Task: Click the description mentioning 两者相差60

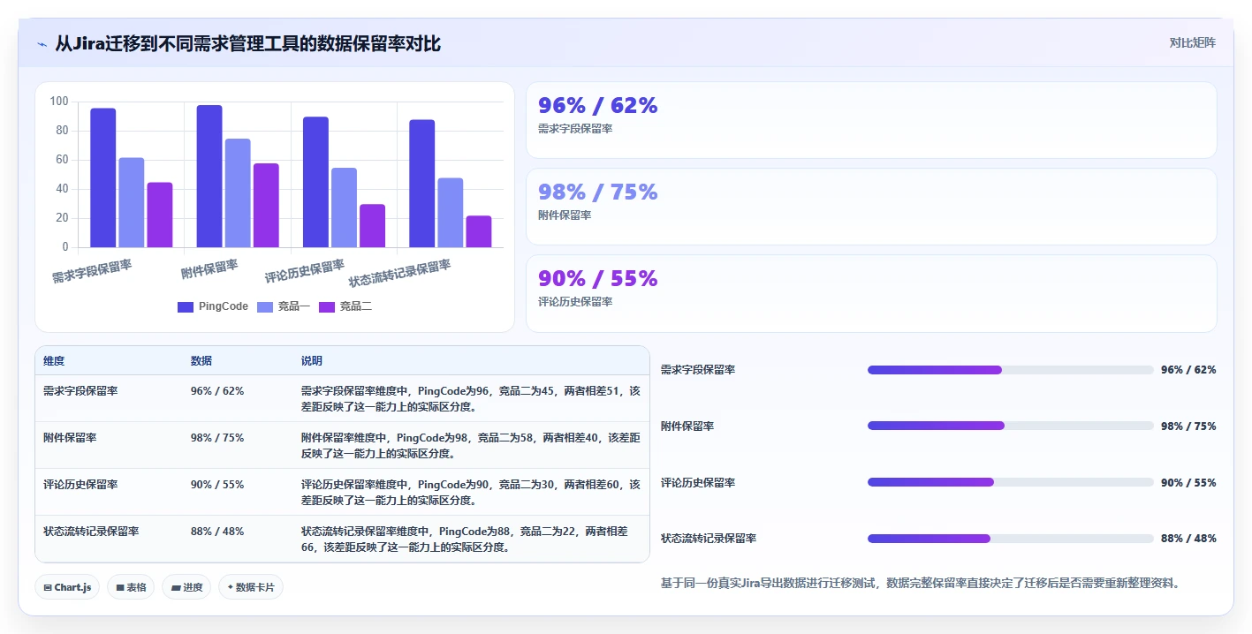Action: [x=471, y=492]
